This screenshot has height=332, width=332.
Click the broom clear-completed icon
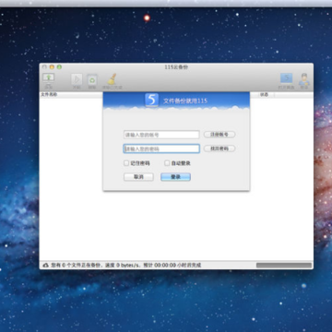(112, 79)
